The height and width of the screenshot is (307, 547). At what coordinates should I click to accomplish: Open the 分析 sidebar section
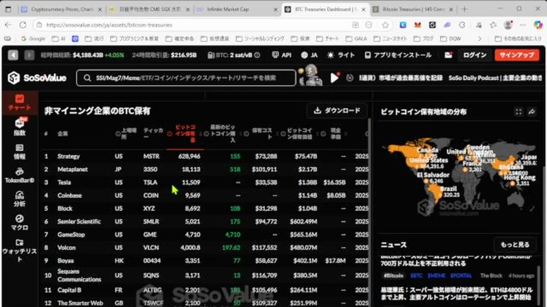point(19,199)
